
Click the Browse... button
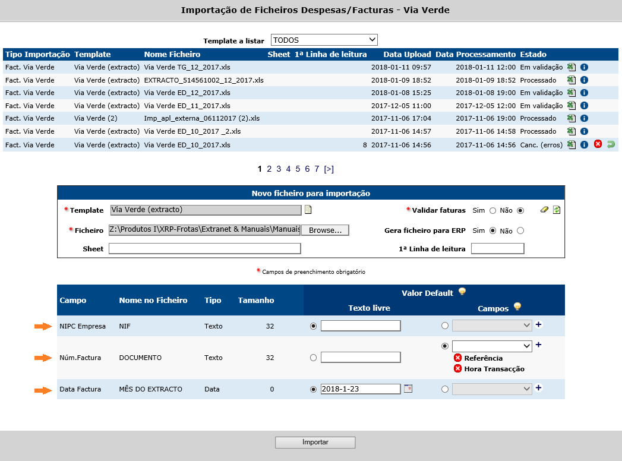(x=326, y=230)
